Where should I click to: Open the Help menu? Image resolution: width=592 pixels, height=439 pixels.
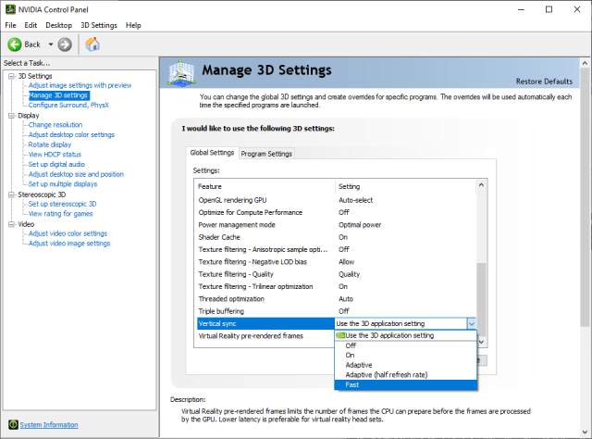pyautogui.click(x=133, y=25)
